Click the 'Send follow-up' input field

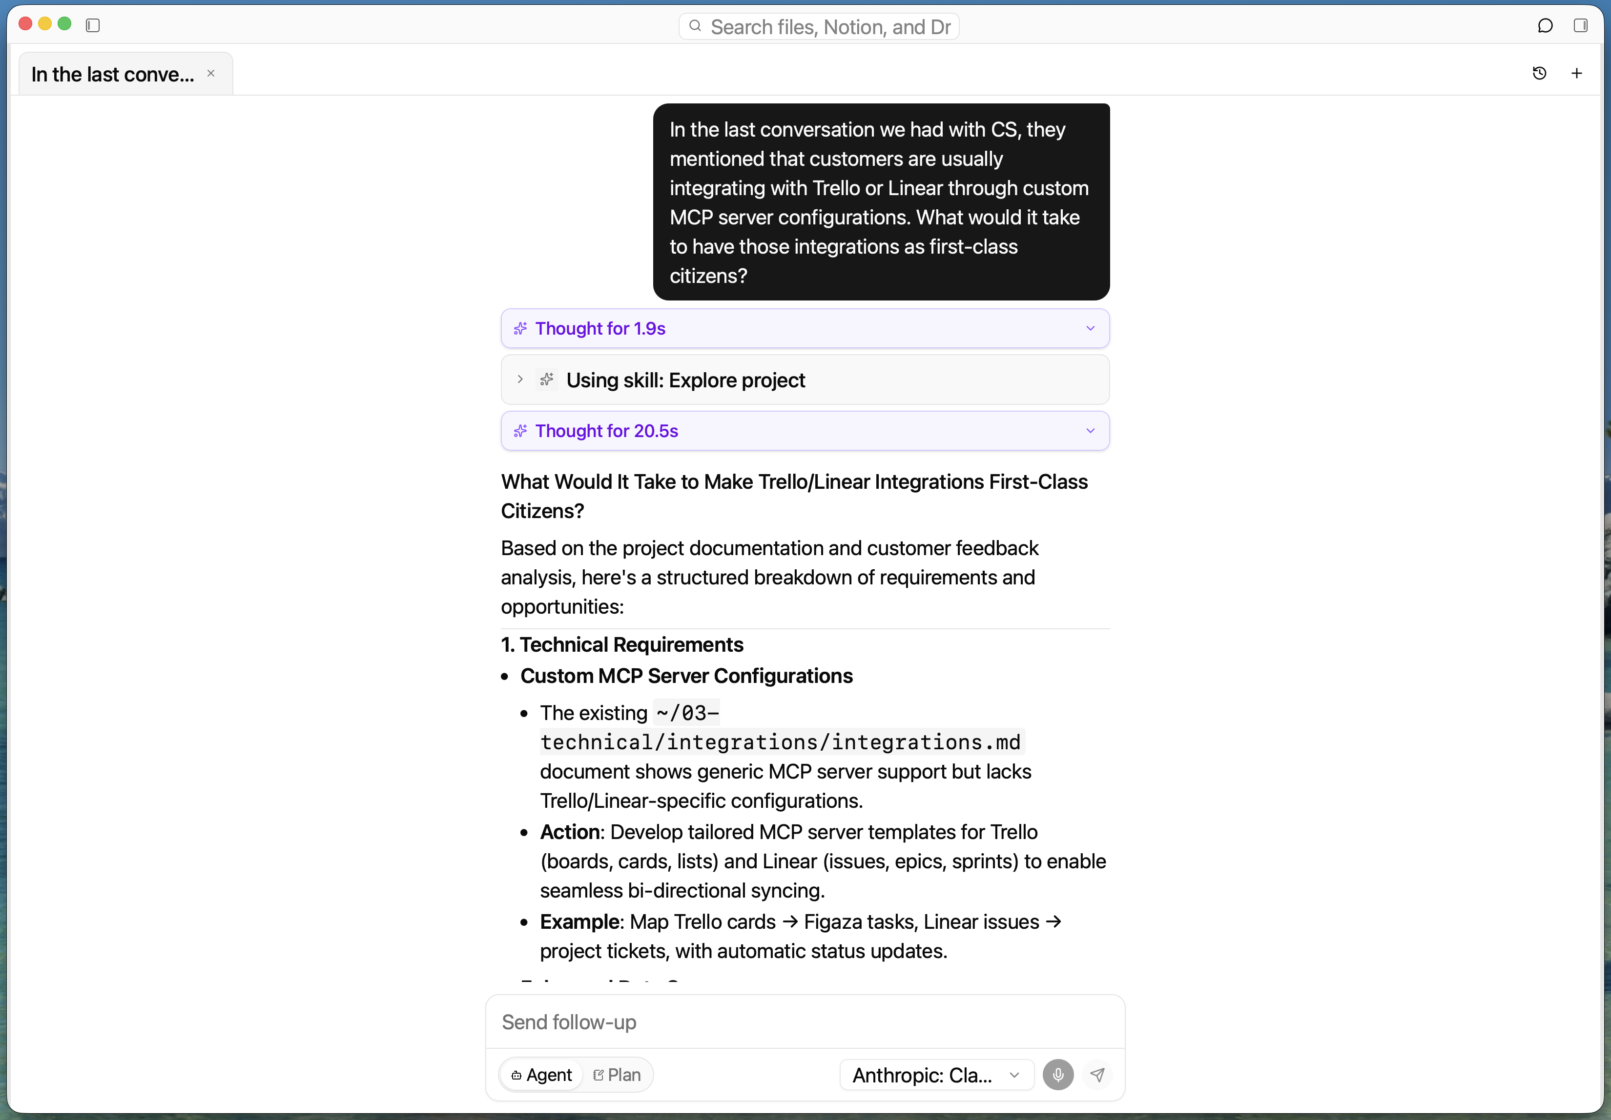(805, 1022)
